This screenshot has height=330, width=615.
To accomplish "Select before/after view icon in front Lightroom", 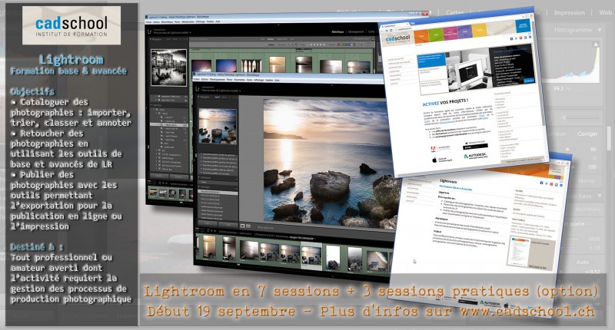I will click(248, 226).
